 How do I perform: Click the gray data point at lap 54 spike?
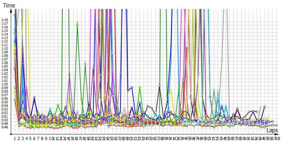click(x=222, y=60)
